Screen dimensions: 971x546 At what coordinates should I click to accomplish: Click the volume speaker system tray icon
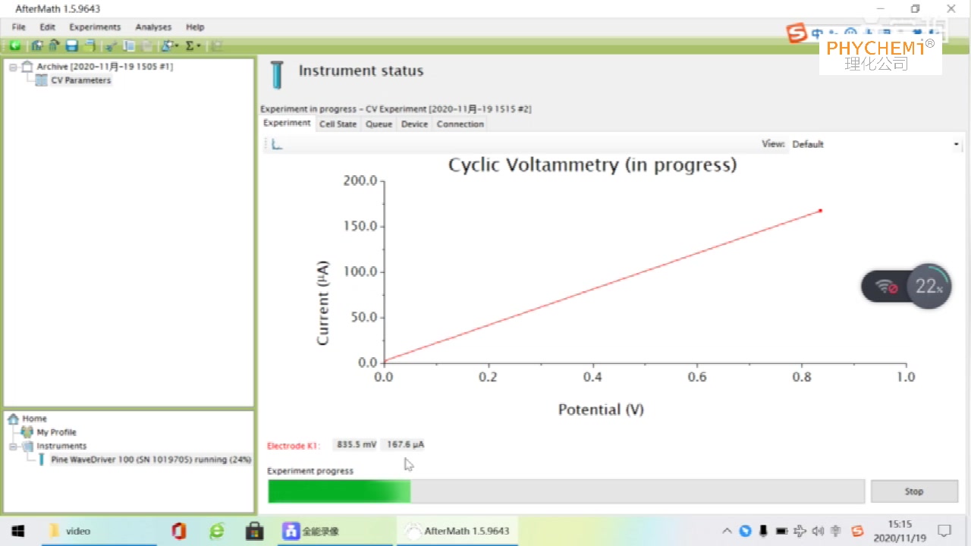point(818,531)
